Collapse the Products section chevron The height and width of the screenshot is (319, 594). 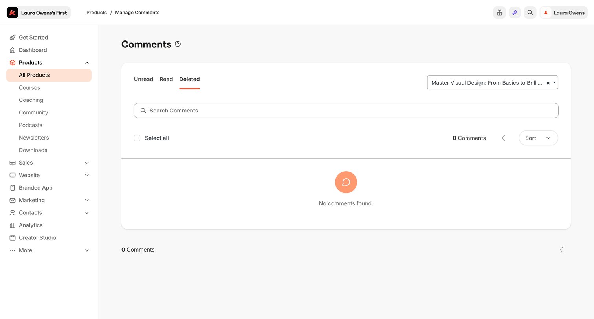(x=87, y=63)
